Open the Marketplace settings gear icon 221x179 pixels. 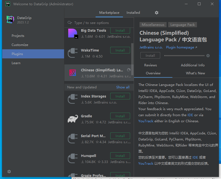pyautogui.click(x=157, y=13)
